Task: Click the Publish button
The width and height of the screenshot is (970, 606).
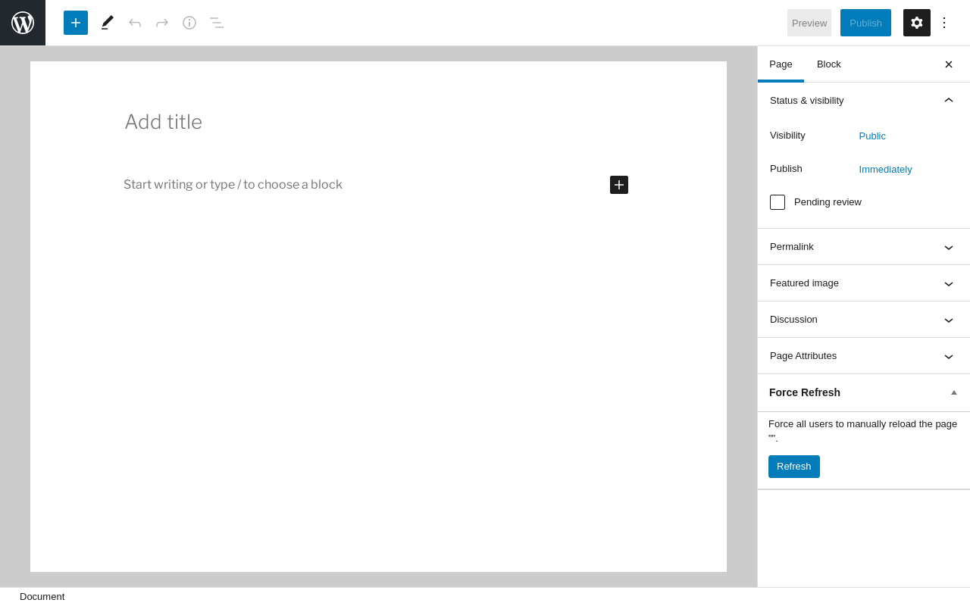Action: click(865, 23)
